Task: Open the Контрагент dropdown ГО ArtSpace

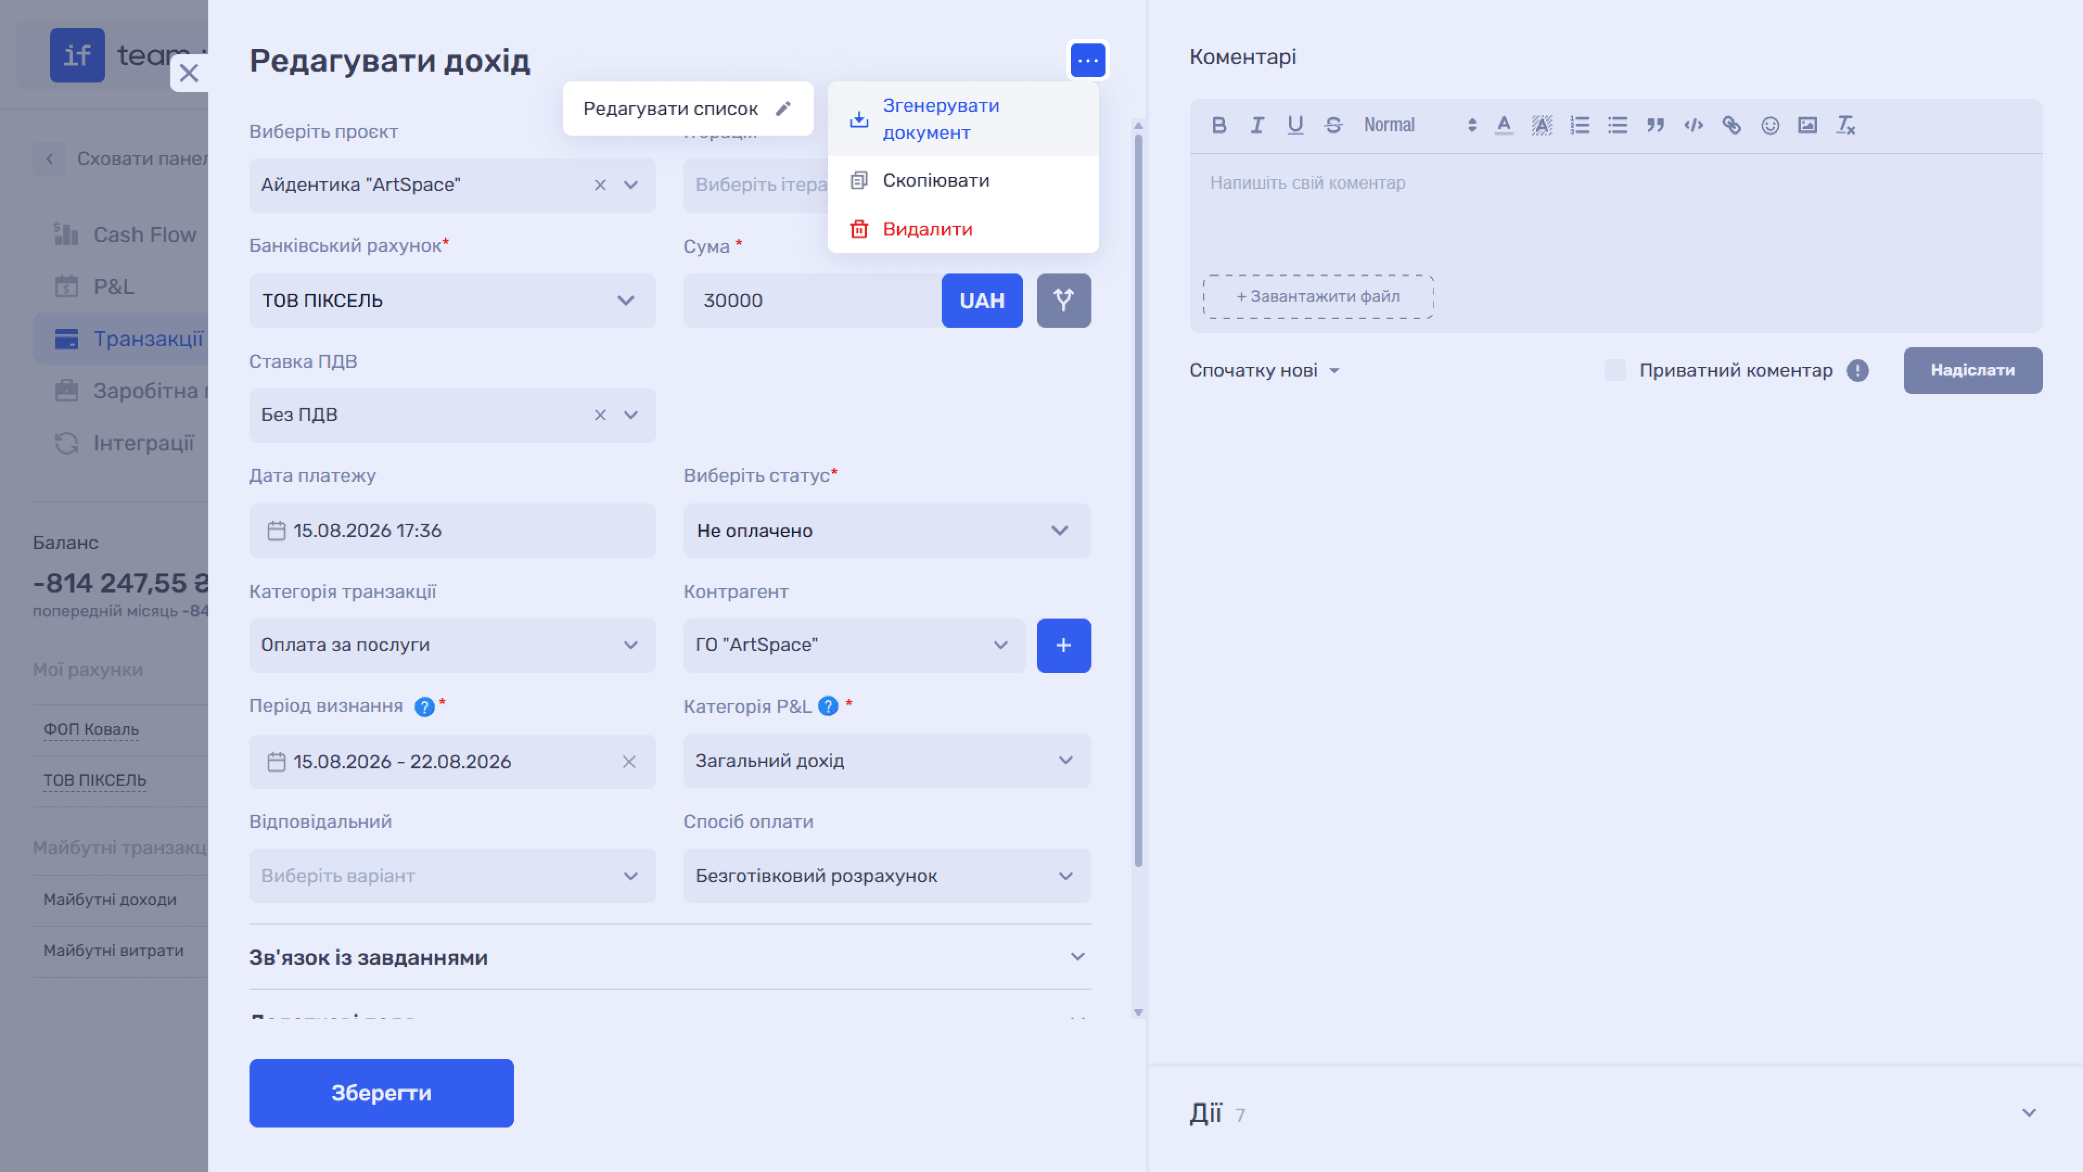Action: [x=854, y=646]
